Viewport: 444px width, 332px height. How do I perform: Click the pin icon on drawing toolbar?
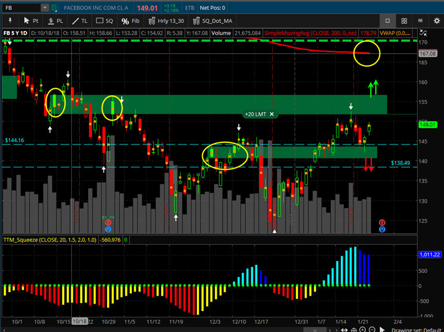click(x=10, y=20)
